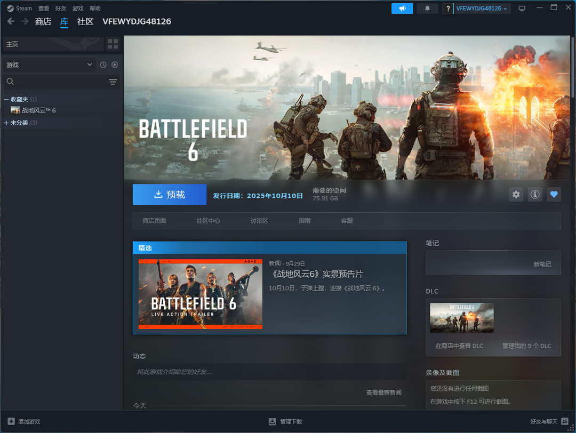Image resolution: width=576 pixels, height=433 pixels.
Task: Go back with the left arrow
Action: [11, 21]
